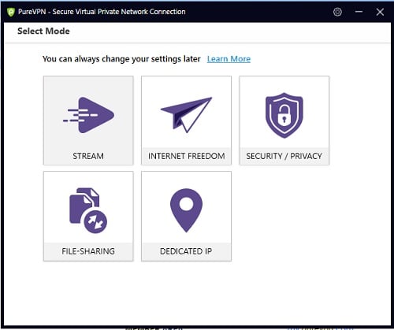Choose the Dedicated IP location pin icon

pyautogui.click(x=186, y=210)
